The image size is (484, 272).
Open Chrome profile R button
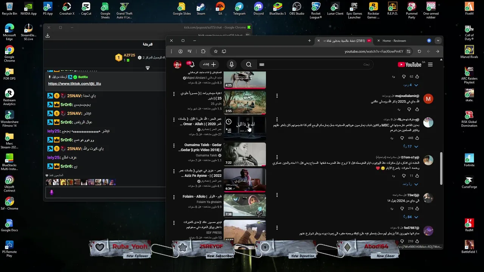click(429, 41)
